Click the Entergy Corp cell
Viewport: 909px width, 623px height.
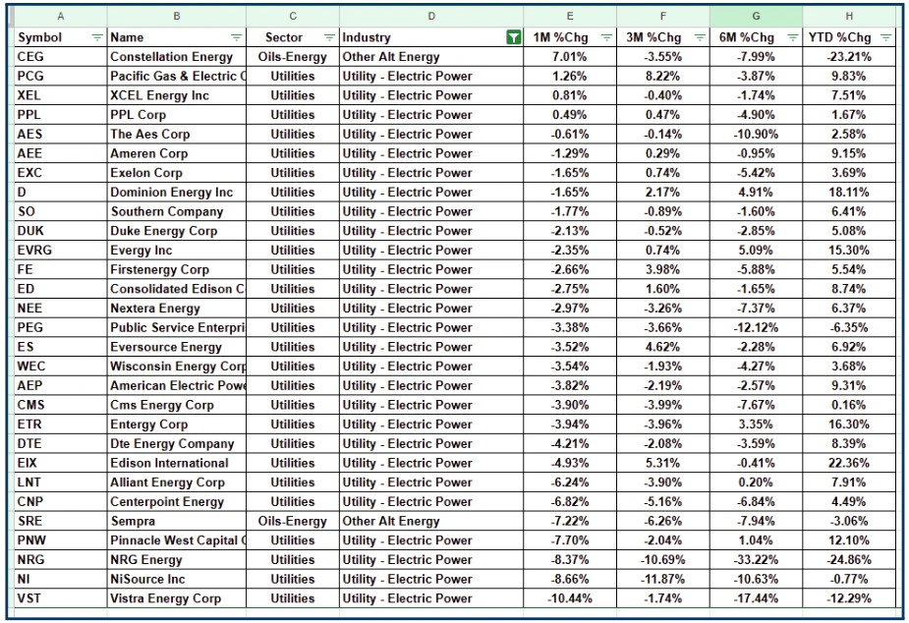pos(177,425)
